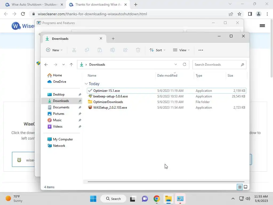Open the View dropdown
273x205 pixels.
pos(181,50)
